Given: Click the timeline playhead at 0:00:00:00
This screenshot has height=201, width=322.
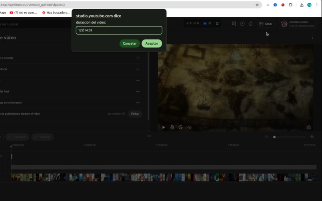Looking at the screenshot, I should [x=11, y=146].
